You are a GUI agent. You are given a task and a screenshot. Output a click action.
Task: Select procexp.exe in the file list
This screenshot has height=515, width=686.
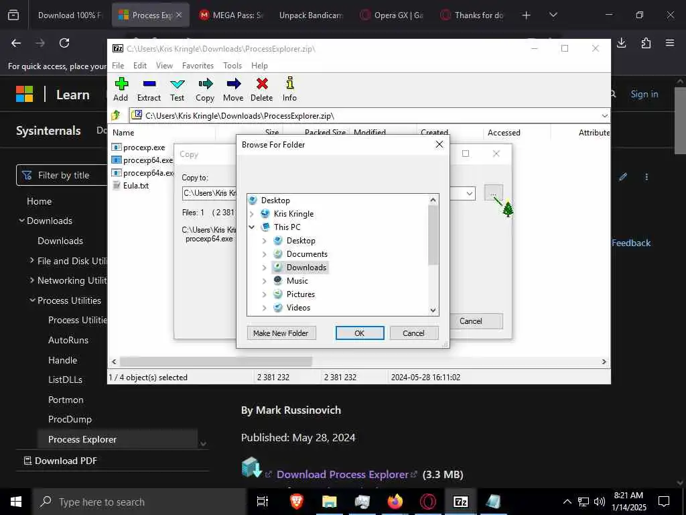[139, 148]
